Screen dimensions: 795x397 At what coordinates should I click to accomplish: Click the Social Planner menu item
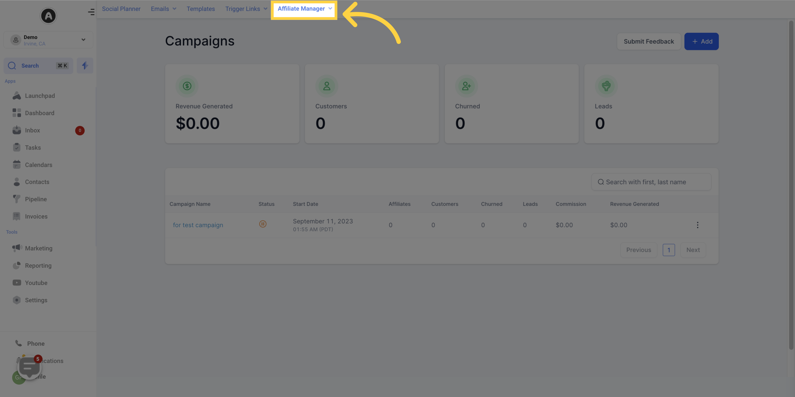pyautogui.click(x=121, y=9)
